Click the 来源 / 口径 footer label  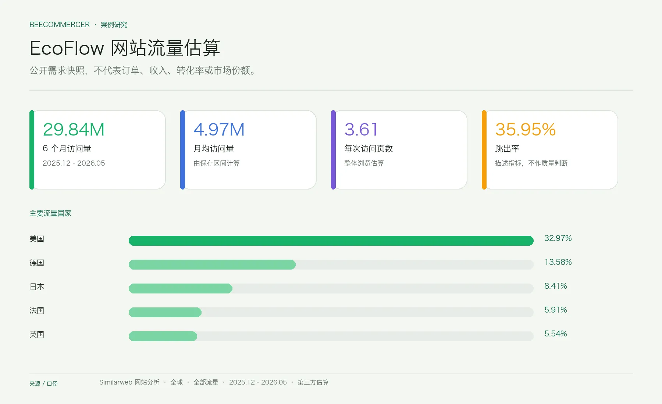(x=43, y=384)
